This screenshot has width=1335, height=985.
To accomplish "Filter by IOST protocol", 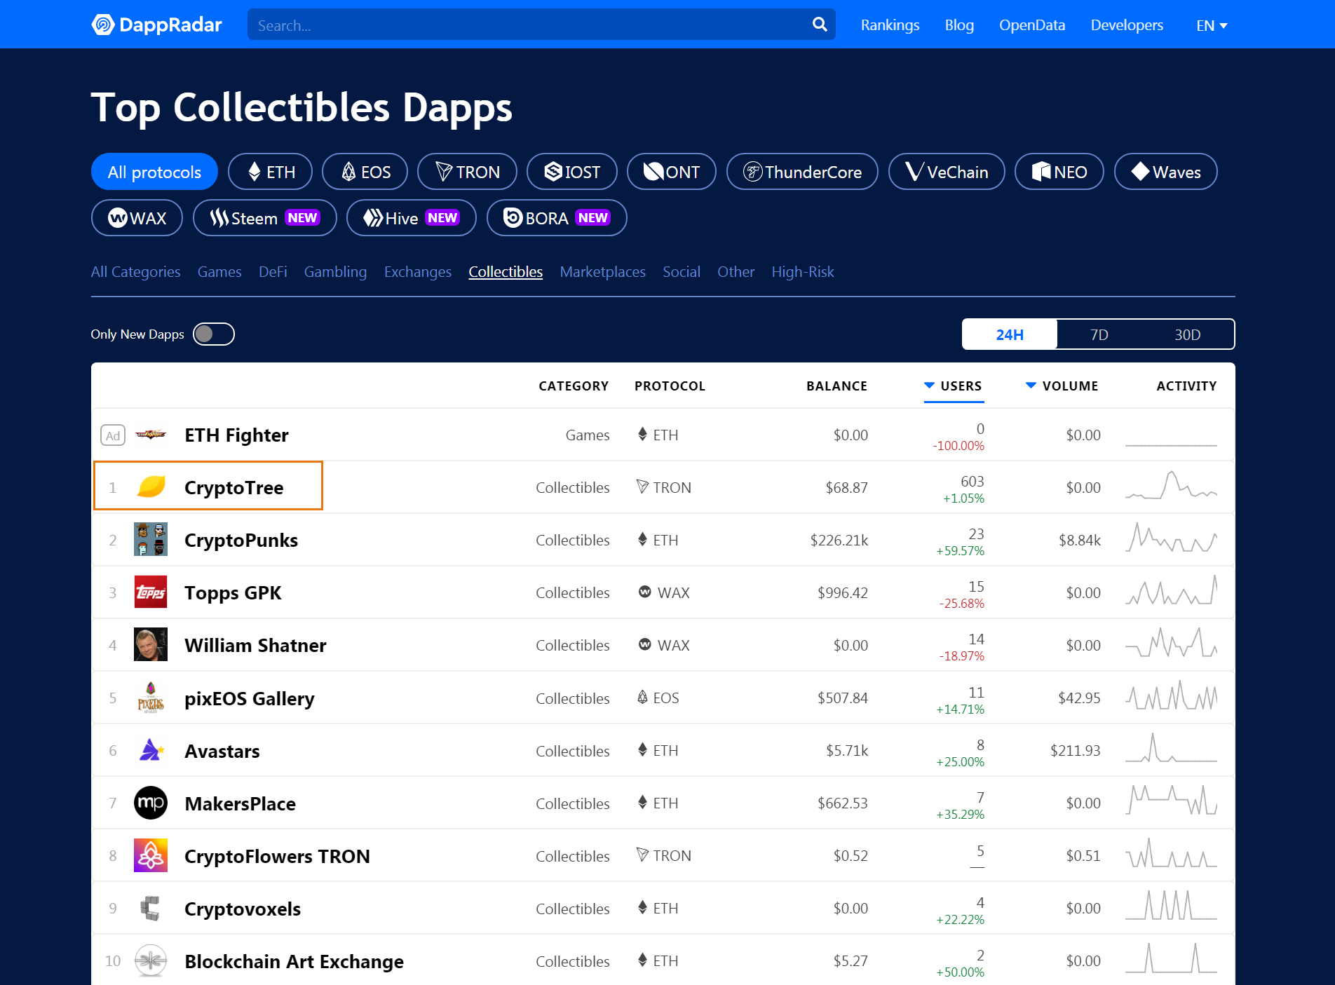I will click(571, 172).
